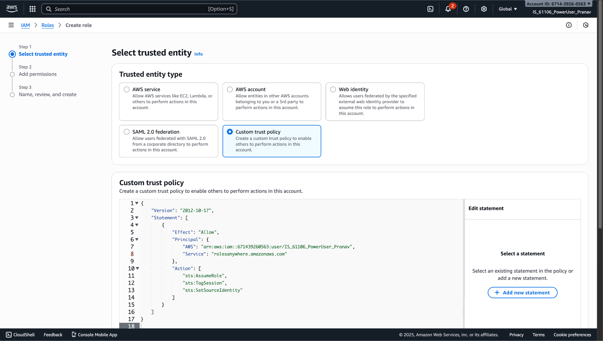Image resolution: width=603 pixels, height=341 pixels.
Task: Click the Edit statement panel heading
Action: (486, 208)
